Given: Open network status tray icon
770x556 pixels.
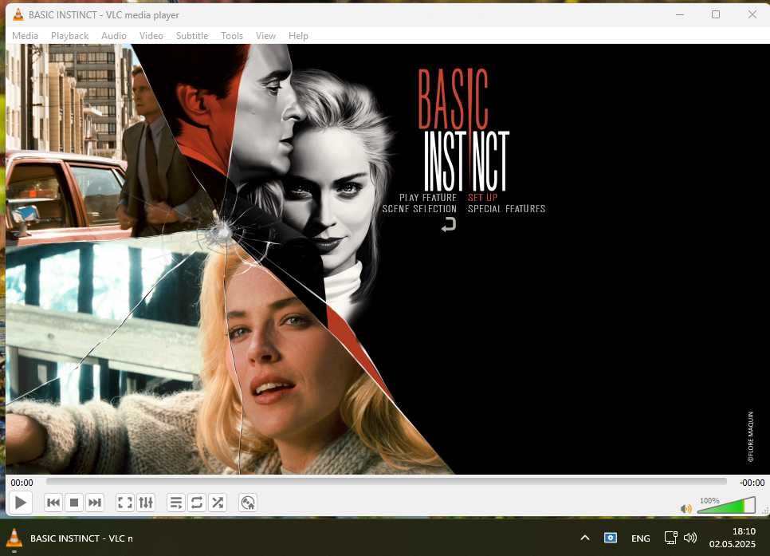Looking at the screenshot, I should click(671, 538).
